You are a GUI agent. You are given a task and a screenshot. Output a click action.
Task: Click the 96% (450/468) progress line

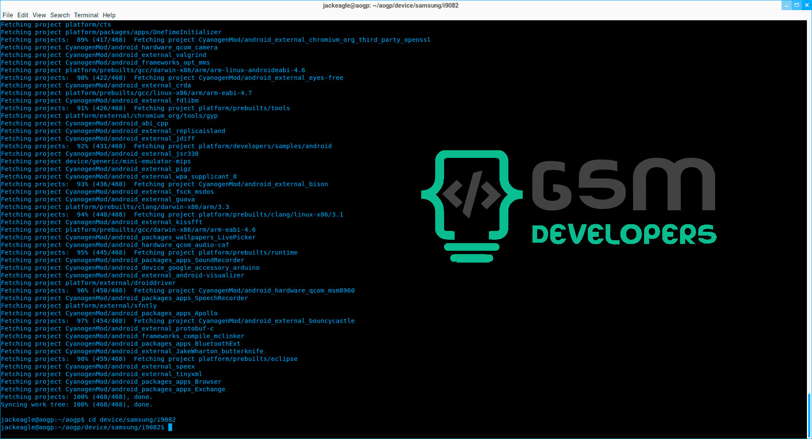pyautogui.click(x=178, y=291)
